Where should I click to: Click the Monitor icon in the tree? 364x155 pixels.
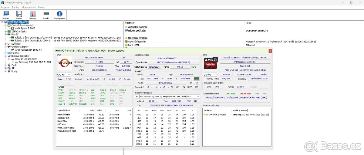9,53
